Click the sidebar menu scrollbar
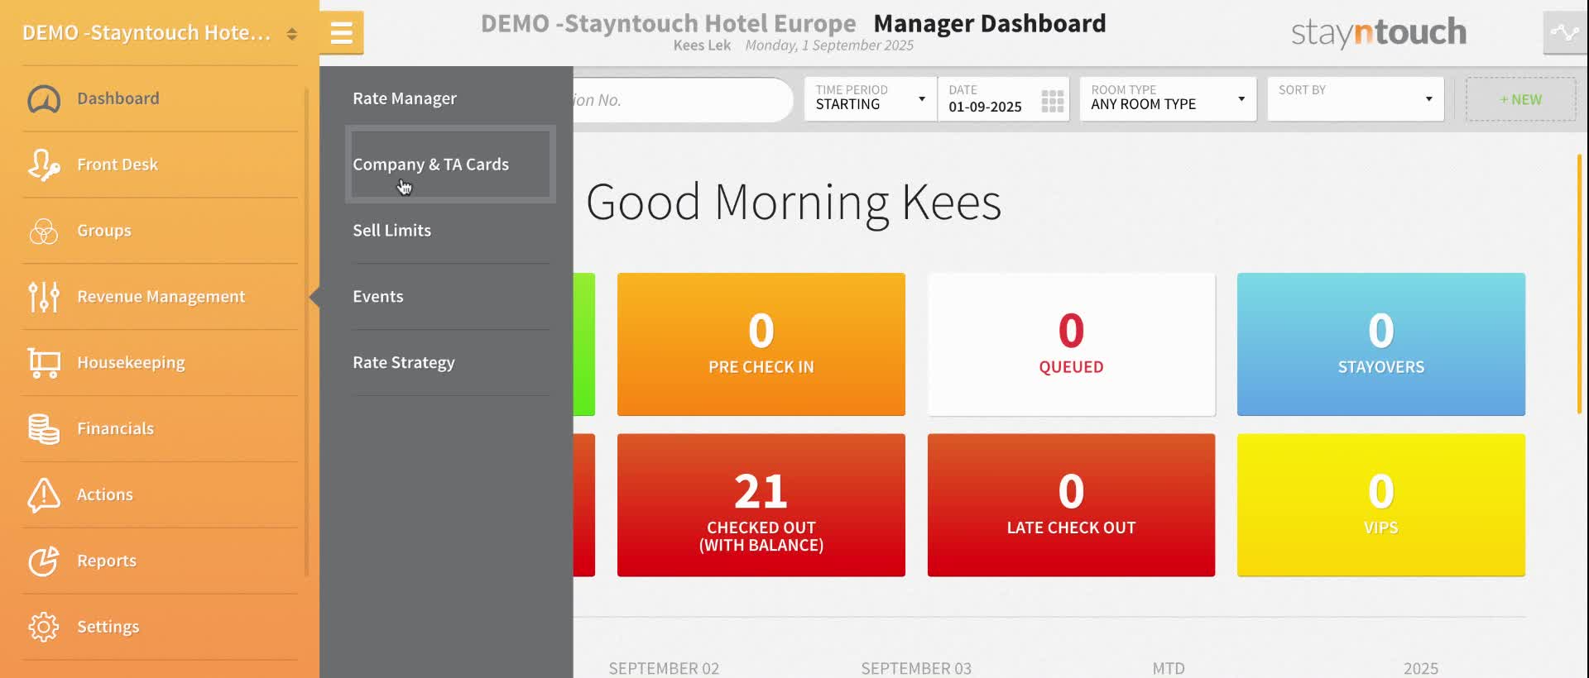 tap(306, 331)
